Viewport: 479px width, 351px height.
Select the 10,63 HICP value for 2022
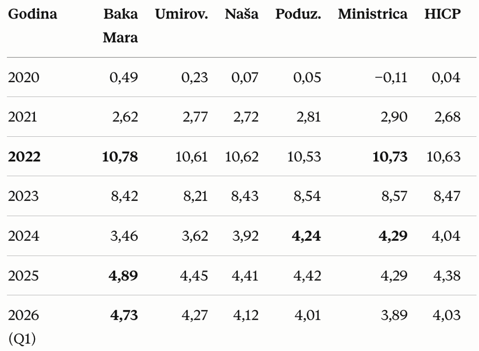[443, 157]
